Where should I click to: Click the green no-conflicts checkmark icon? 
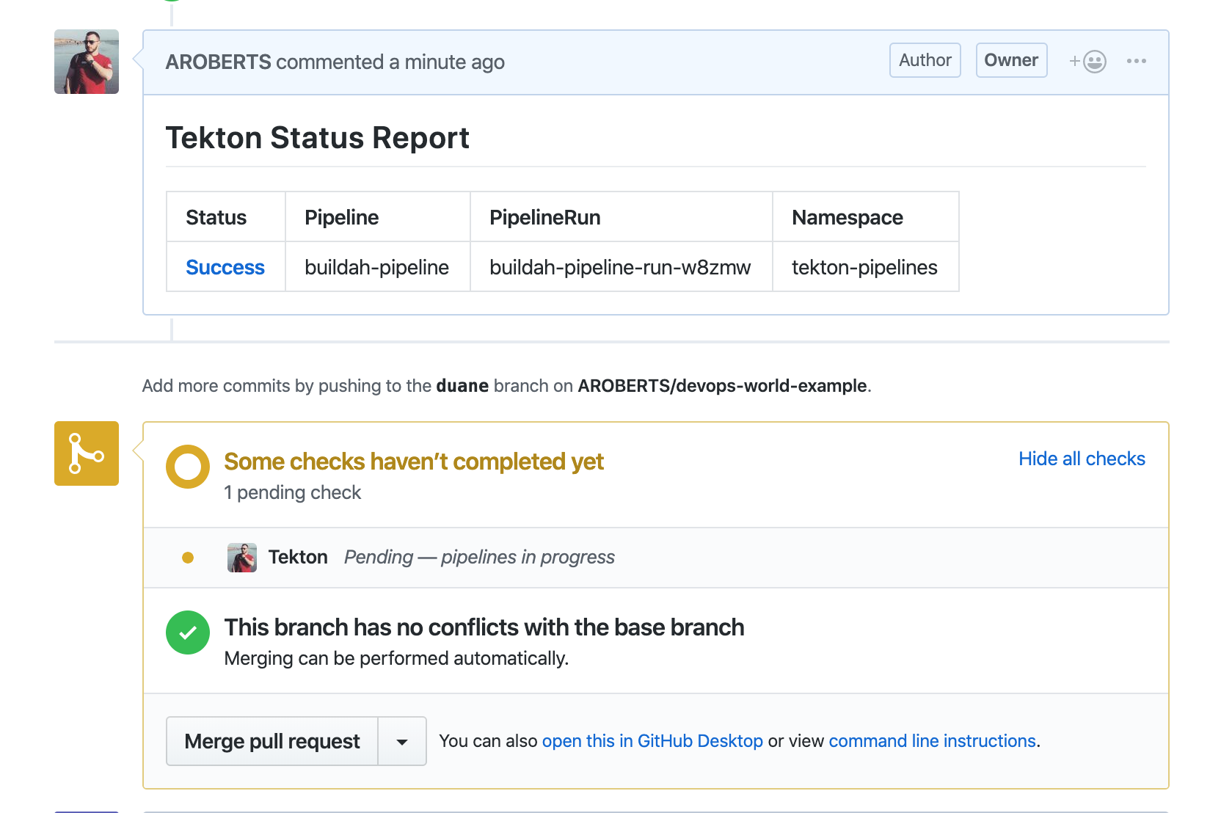[x=188, y=632]
